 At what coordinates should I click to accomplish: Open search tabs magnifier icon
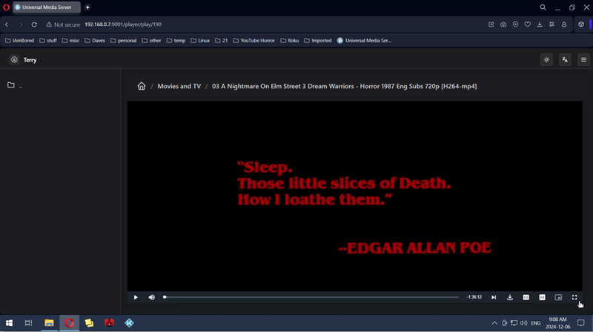543,7
